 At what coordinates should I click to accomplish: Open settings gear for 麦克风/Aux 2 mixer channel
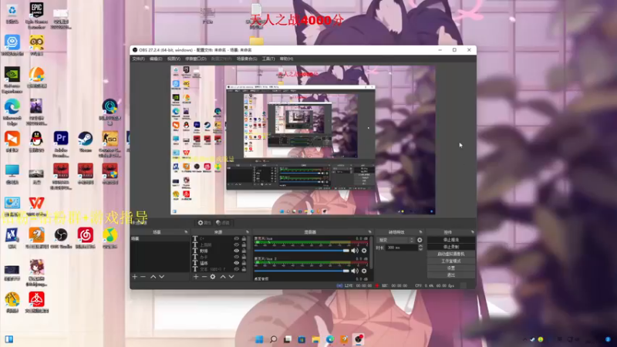click(364, 271)
